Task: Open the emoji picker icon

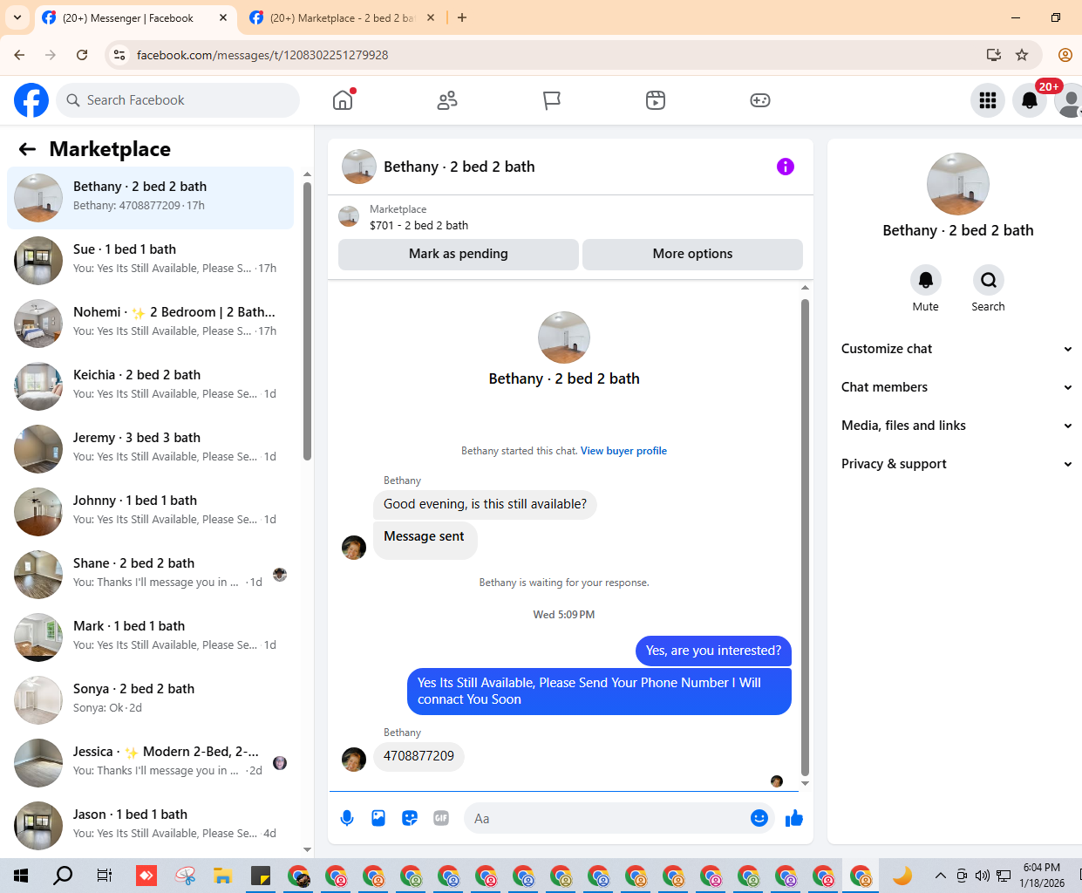Action: click(x=759, y=818)
